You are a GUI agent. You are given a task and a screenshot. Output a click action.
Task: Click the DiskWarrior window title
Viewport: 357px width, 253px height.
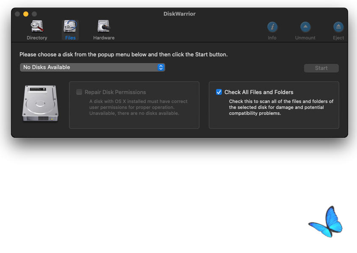(180, 14)
